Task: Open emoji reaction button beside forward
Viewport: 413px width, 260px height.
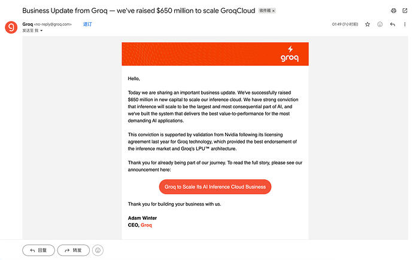Action: point(98,250)
